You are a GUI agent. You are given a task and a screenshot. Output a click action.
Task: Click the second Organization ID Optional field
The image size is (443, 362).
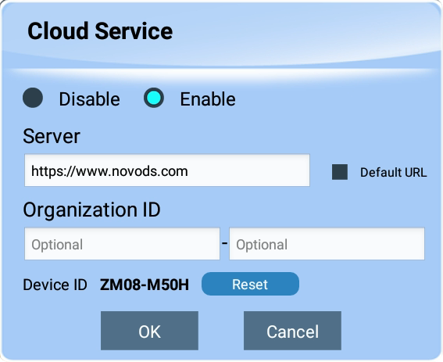pos(327,244)
